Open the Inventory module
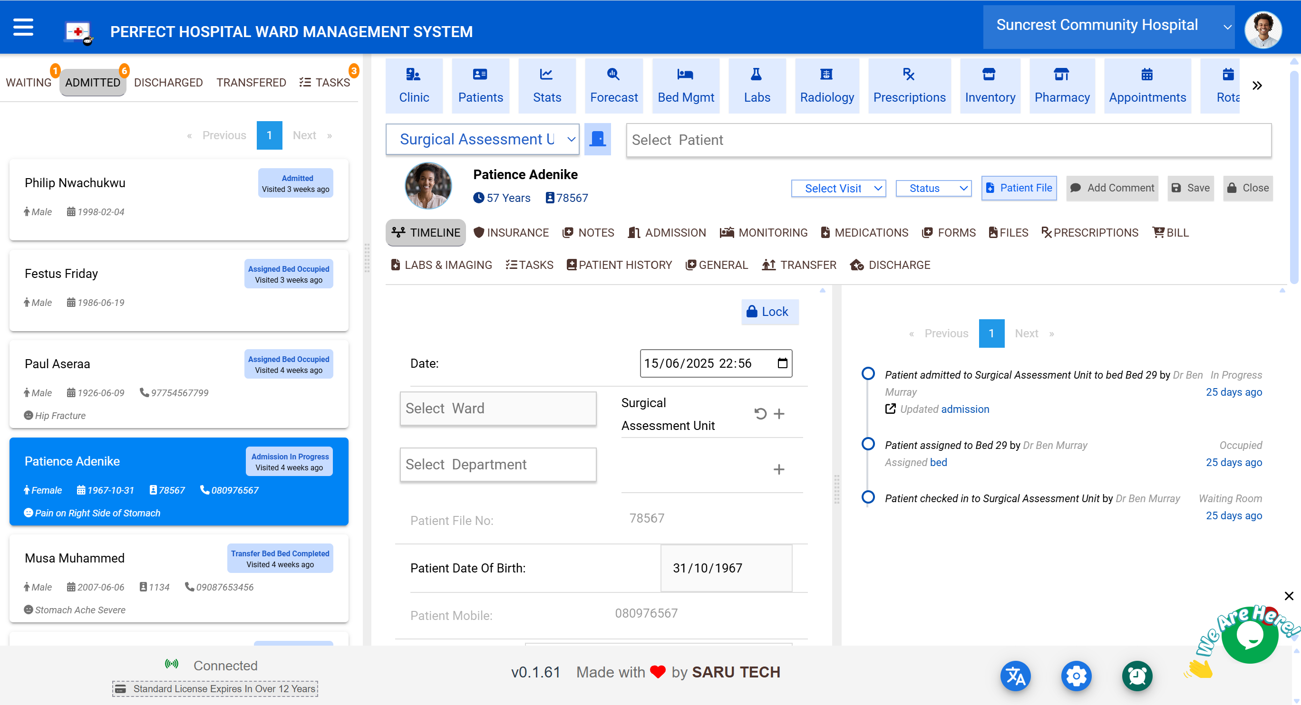The width and height of the screenshot is (1301, 705). pos(990,86)
